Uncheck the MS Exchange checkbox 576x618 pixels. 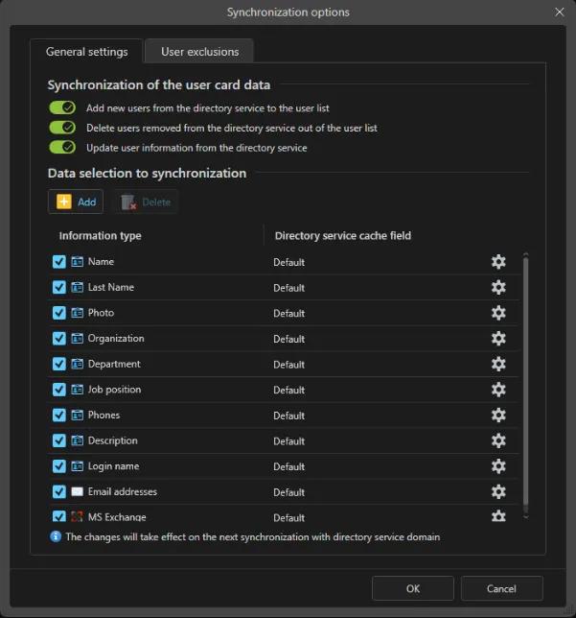pos(59,516)
